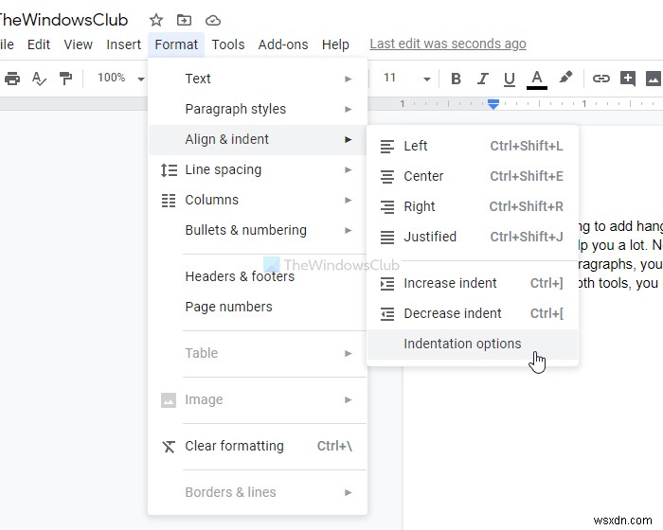Toggle underline formatting
Screen dimensions: 663x530
pyautogui.click(x=510, y=79)
